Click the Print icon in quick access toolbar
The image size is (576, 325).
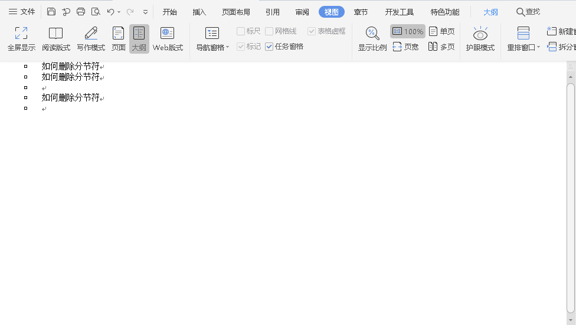pos(81,12)
